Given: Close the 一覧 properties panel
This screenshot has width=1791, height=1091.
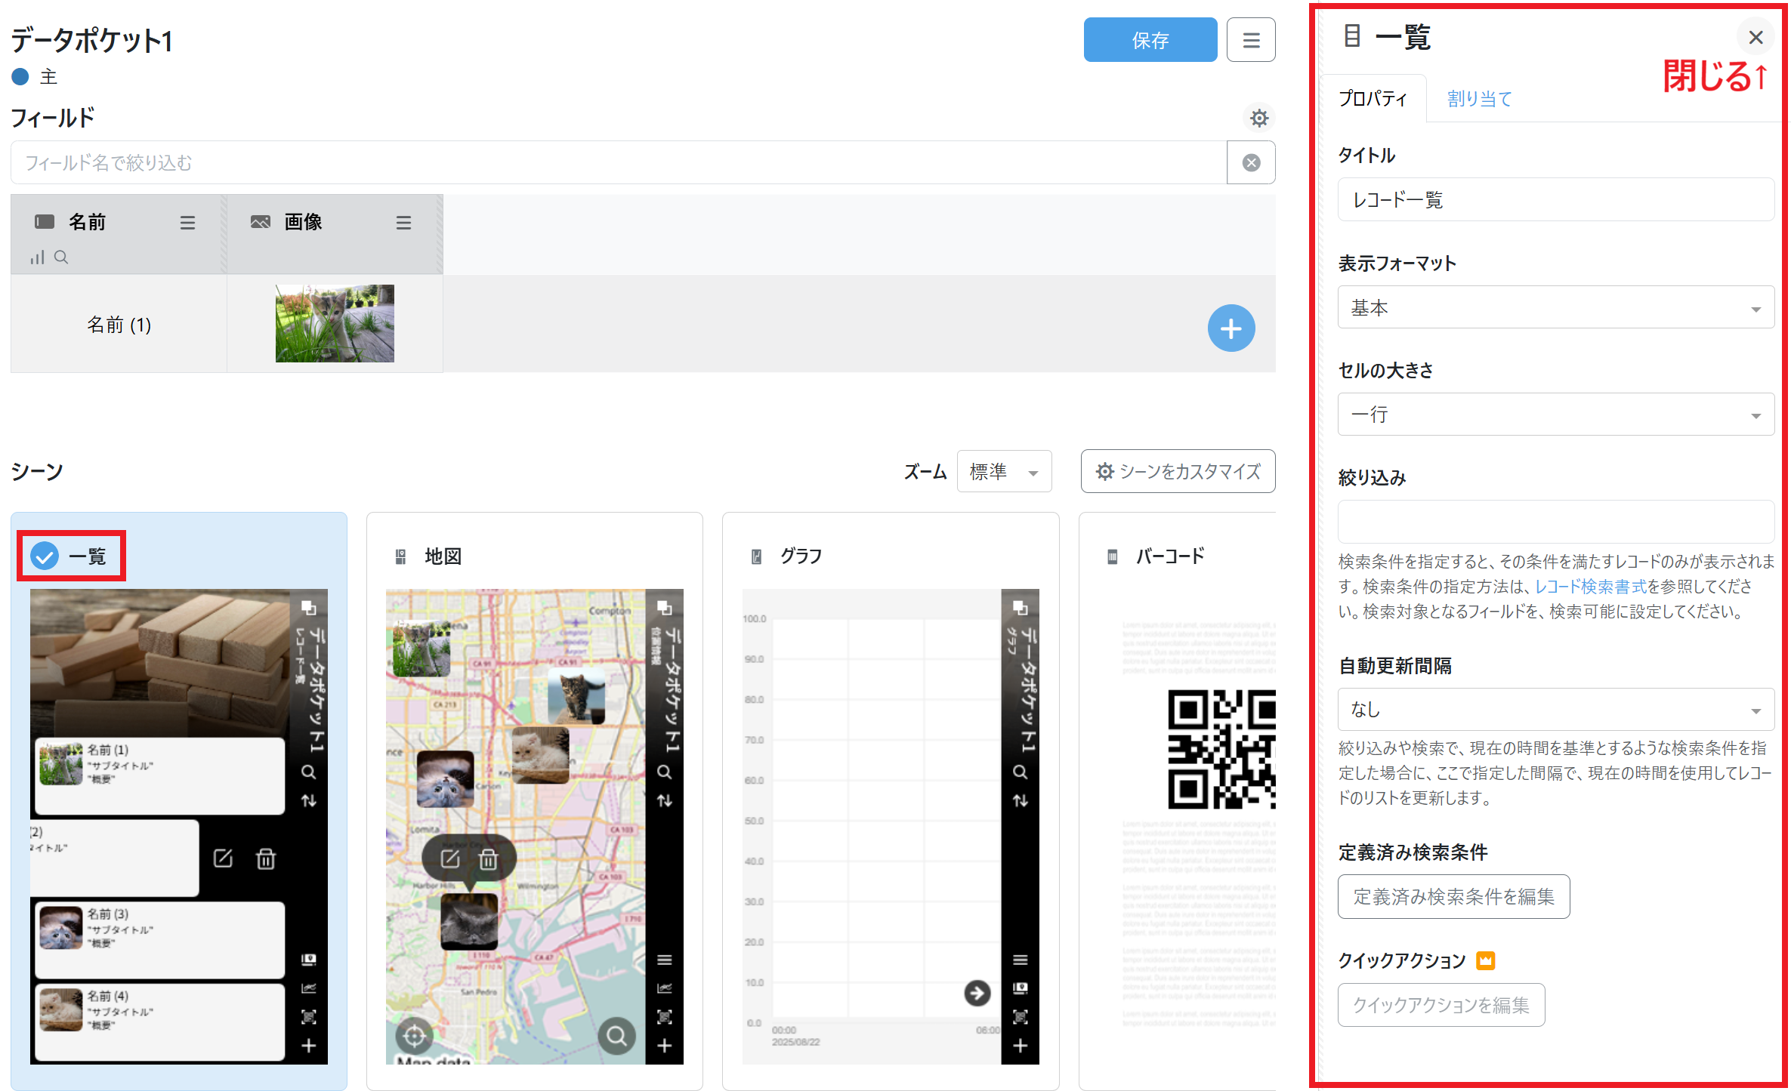Looking at the screenshot, I should pos(1755,37).
